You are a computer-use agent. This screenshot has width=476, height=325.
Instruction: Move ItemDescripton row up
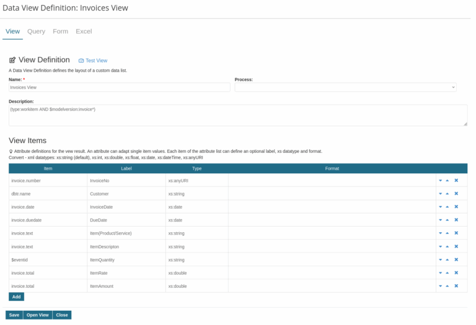point(447,247)
